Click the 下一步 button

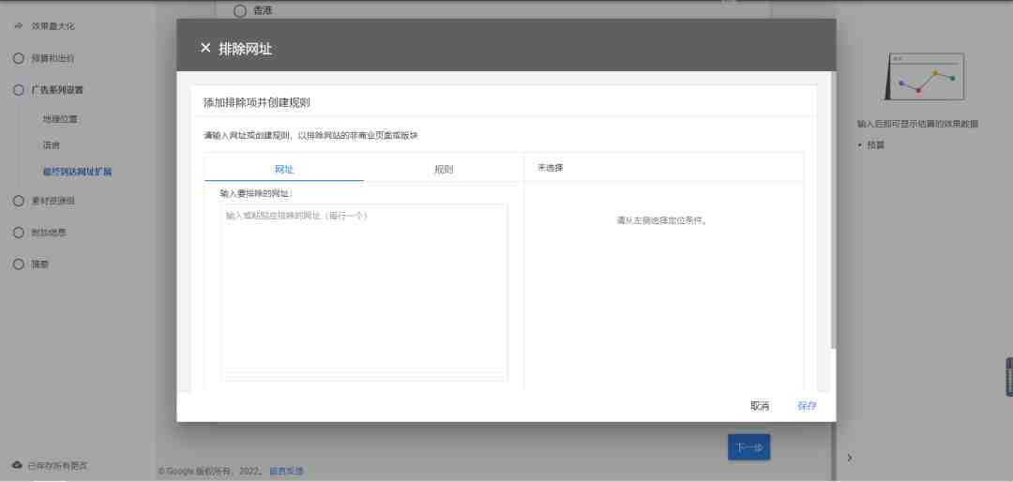click(748, 447)
